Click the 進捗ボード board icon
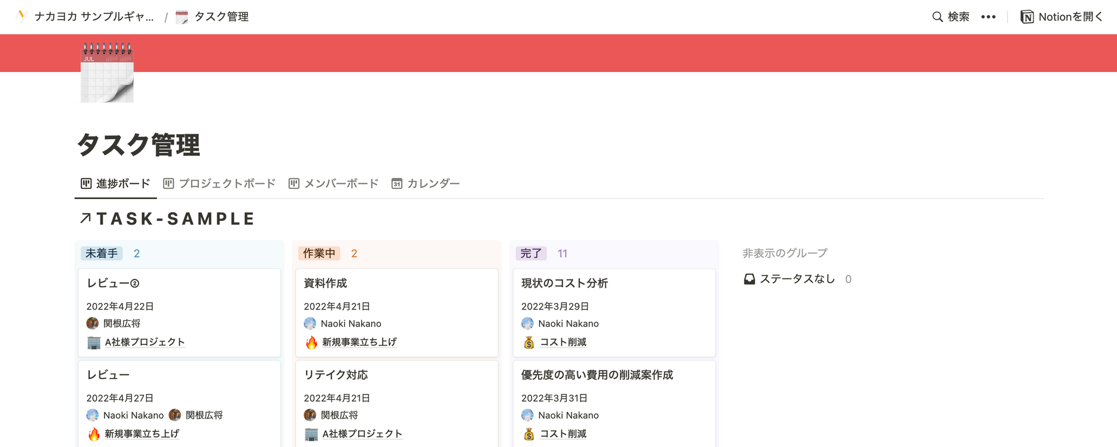The image size is (1117, 447). [86, 183]
